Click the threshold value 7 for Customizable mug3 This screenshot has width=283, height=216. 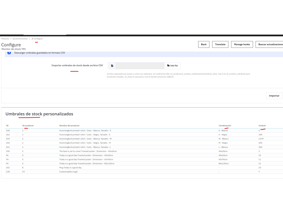point(259,172)
